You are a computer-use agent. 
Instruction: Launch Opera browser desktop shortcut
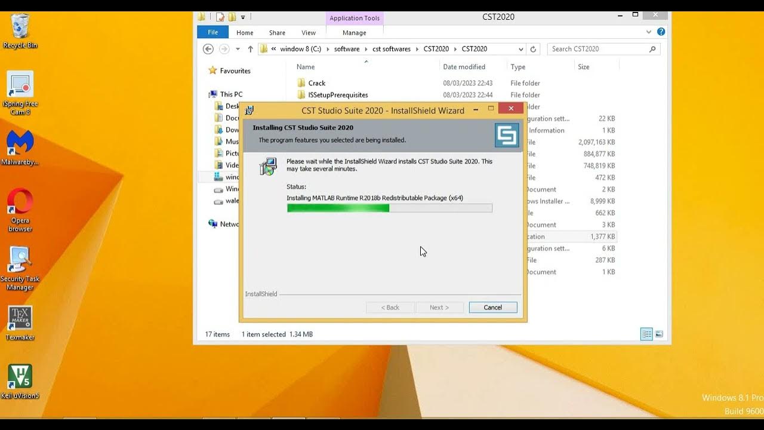(20, 210)
